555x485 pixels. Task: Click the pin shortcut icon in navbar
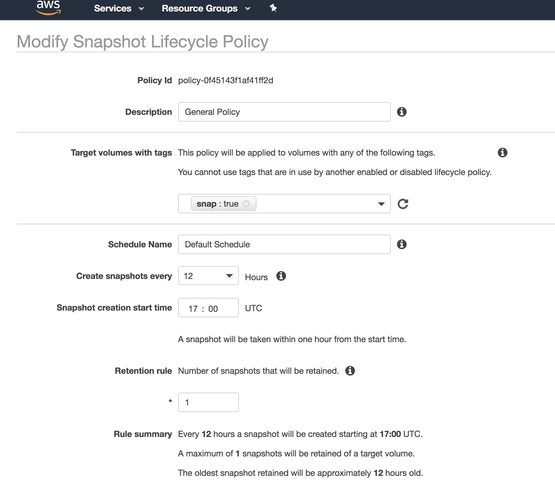click(x=273, y=8)
